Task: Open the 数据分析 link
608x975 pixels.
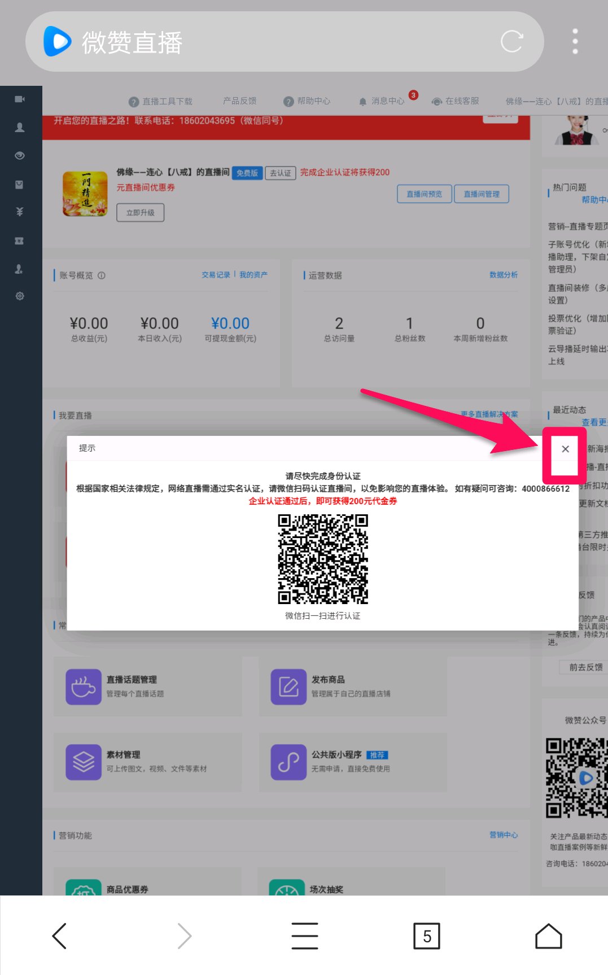Action: (504, 275)
